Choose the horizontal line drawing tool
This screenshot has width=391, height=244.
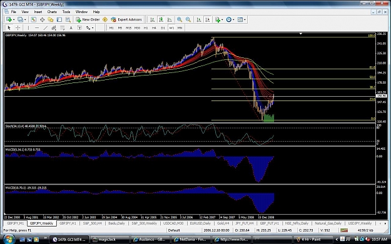37,28
